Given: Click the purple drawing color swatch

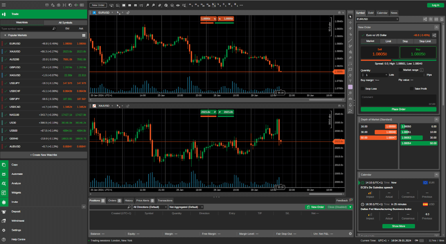Looking at the screenshot, I should 350,87.
